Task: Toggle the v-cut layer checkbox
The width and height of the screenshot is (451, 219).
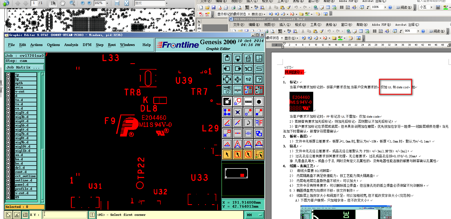Action: pos(8,92)
